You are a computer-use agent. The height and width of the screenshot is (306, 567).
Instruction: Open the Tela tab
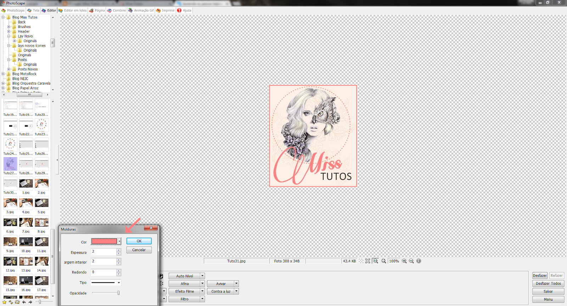click(33, 10)
